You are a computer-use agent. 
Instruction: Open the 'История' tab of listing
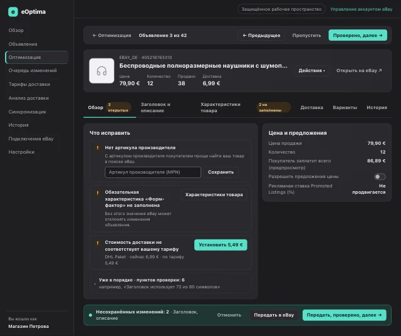[377, 107]
